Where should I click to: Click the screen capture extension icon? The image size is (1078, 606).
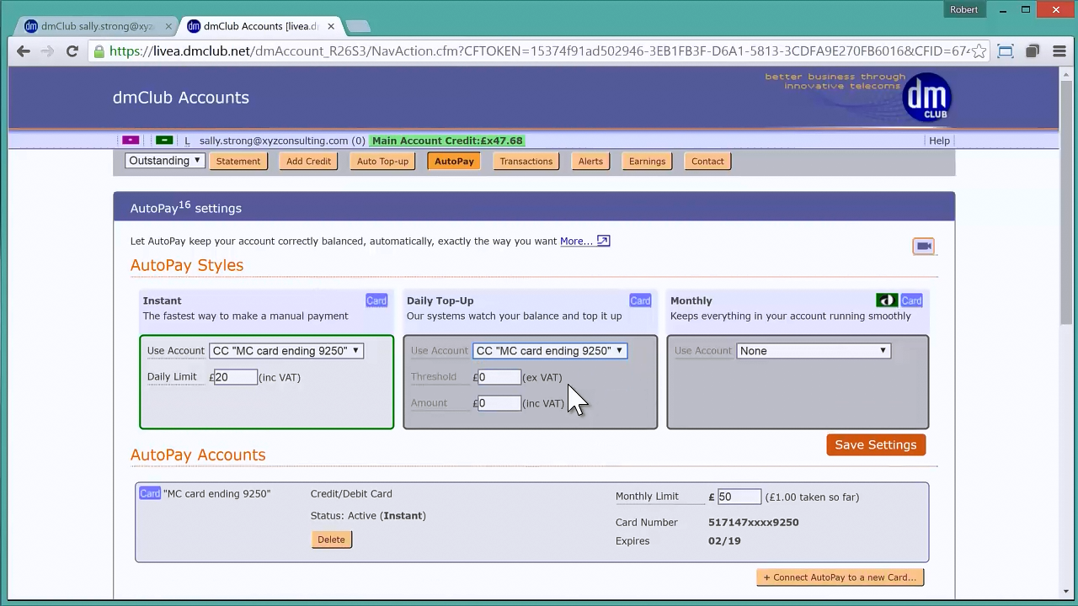[x=1006, y=51]
